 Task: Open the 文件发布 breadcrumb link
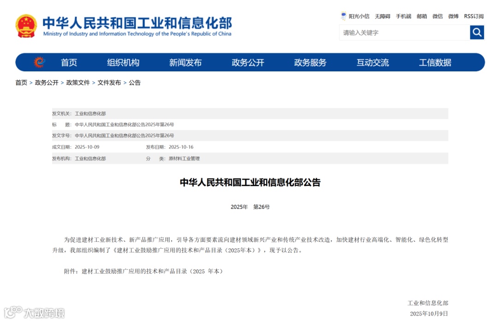pos(109,83)
